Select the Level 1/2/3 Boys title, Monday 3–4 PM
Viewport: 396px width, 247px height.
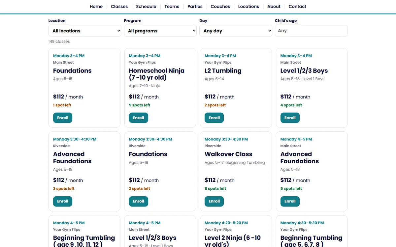click(x=304, y=71)
